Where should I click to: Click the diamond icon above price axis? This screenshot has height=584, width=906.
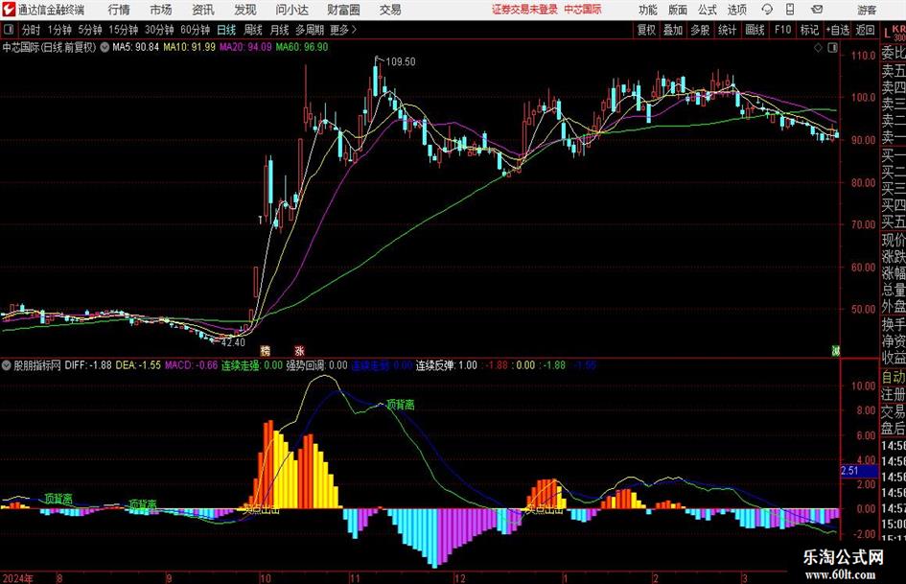[818, 48]
